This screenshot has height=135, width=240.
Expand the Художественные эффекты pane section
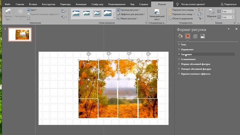[x=196, y=74]
